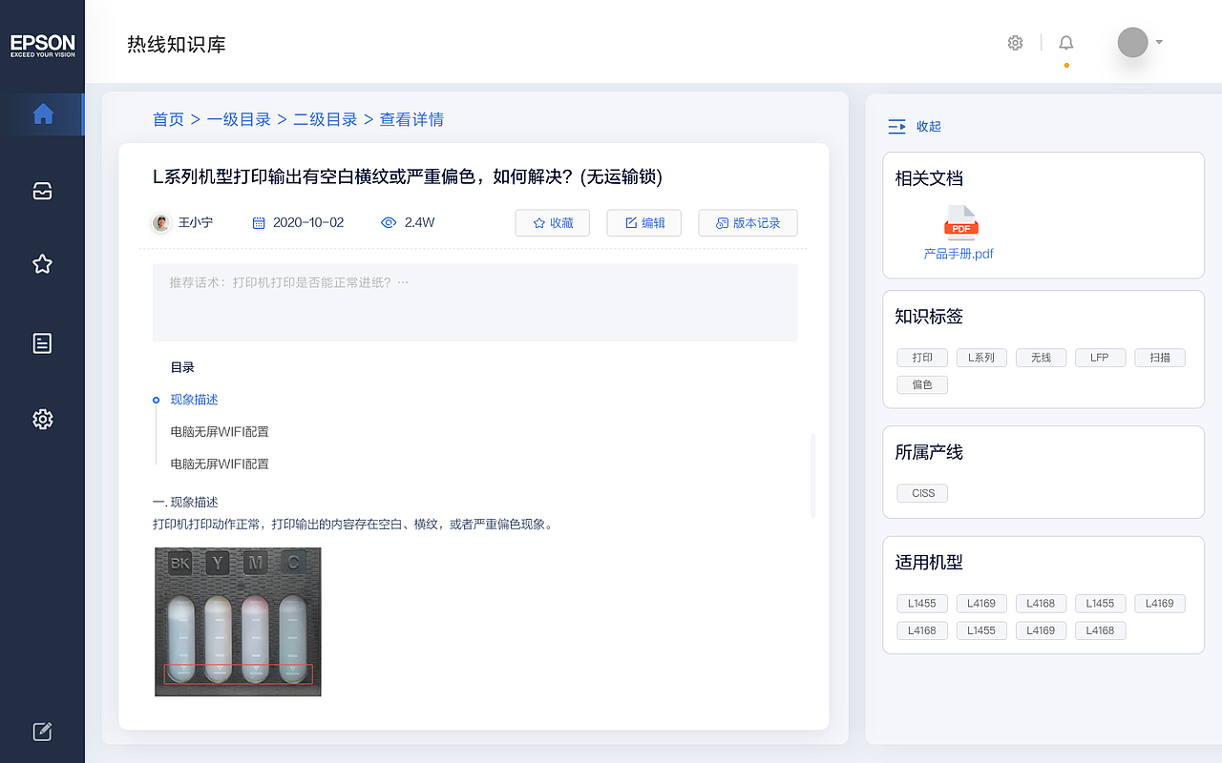Click the ink tank image in the article
Screen dimensions: 1222x763
pos(237,621)
